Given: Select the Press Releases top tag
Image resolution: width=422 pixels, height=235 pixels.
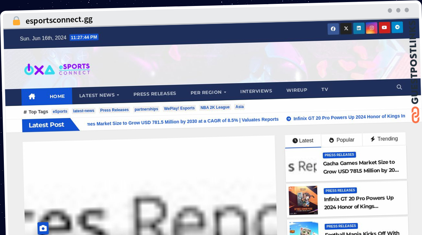Looking at the screenshot, I should point(114,110).
